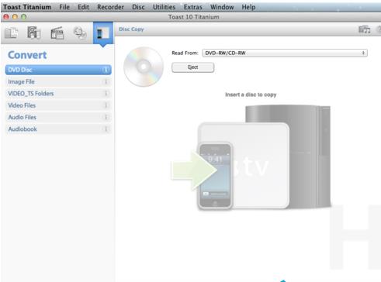
Task: Choose Audio Files conversion option
Action: click(58, 117)
